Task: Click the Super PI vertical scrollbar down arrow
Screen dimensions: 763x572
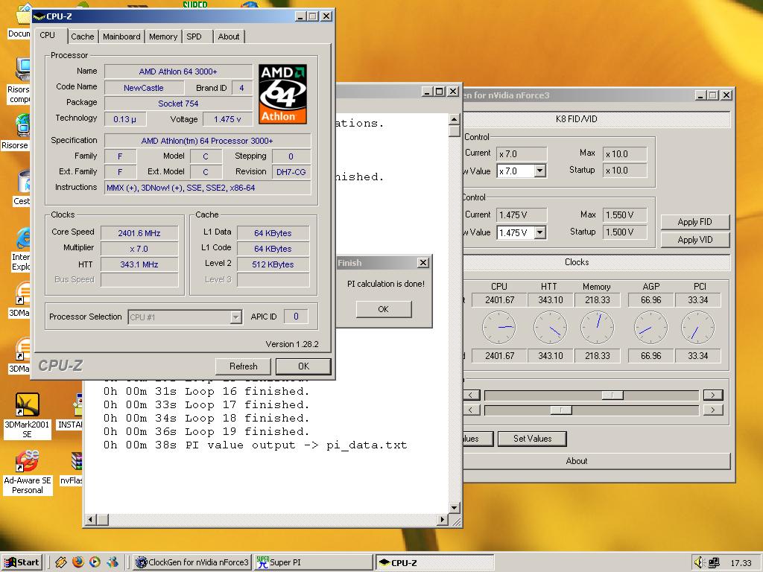Action: click(x=455, y=508)
